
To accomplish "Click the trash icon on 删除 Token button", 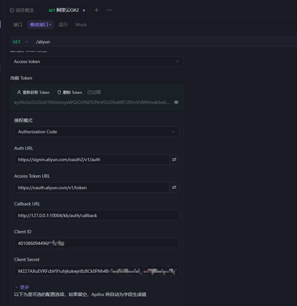I will click(x=59, y=92).
